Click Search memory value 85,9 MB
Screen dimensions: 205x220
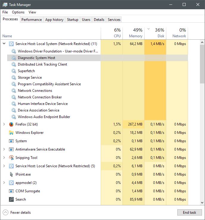pyautogui.click(x=136, y=199)
